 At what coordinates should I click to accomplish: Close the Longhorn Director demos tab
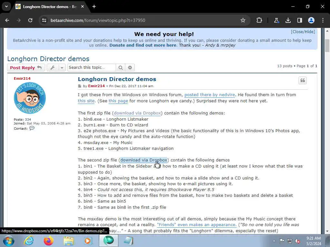pos(82,6)
